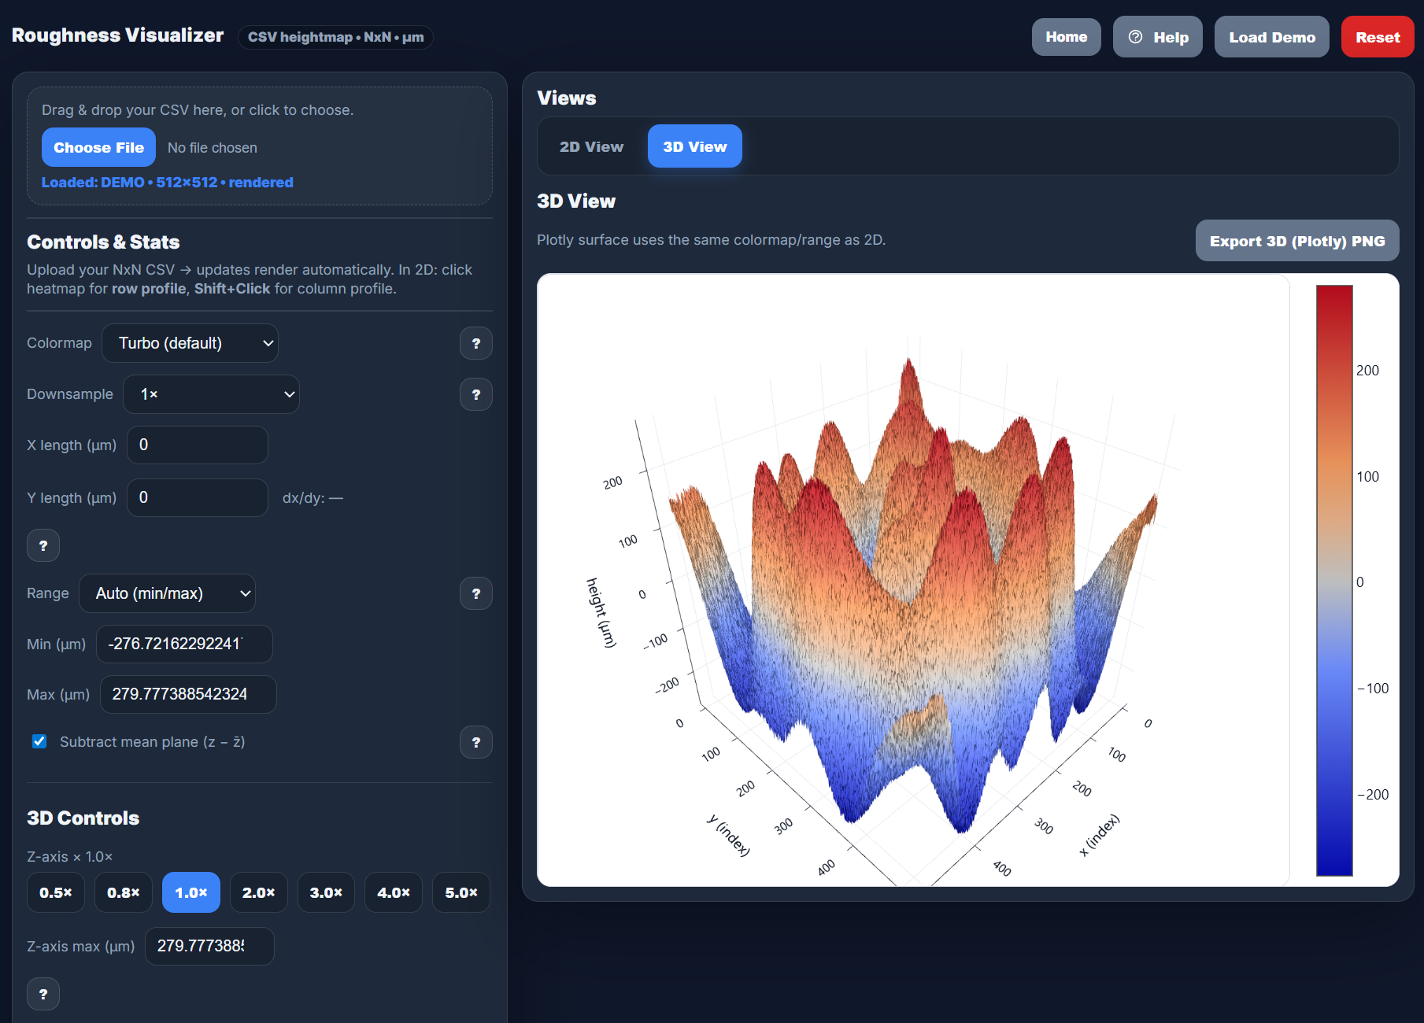Screen dimensions: 1424x1023
Task: Click the Max (µm) input field
Action: click(x=187, y=694)
